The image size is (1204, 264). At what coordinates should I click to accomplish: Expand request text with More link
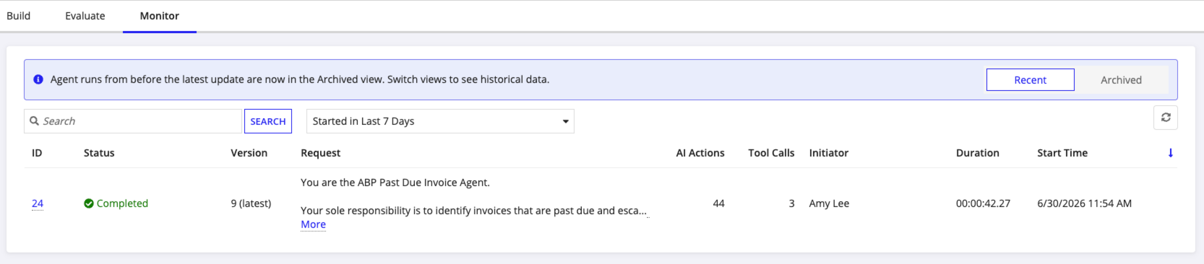313,224
